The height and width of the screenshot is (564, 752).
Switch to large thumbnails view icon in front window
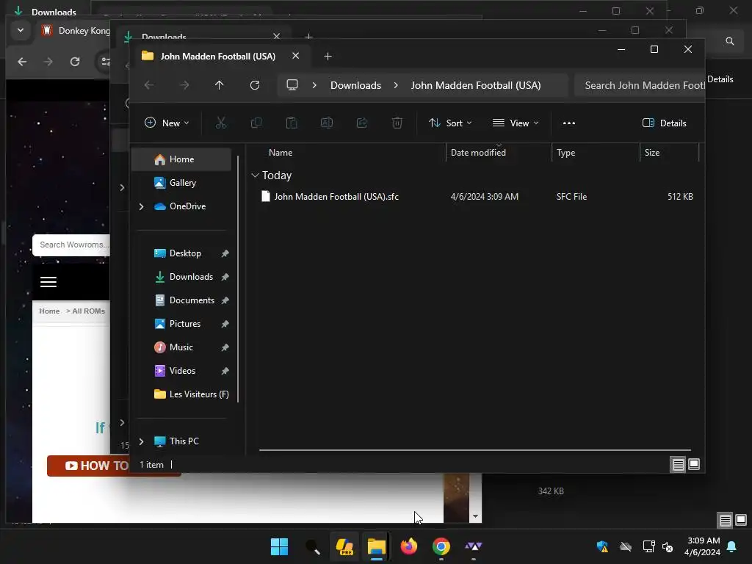click(694, 464)
